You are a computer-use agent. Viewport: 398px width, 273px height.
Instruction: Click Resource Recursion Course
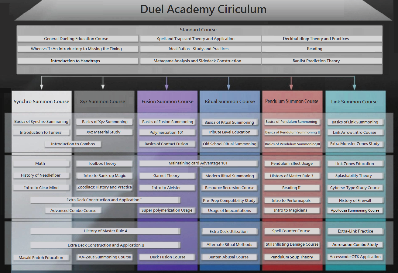[x=230, y=188]
